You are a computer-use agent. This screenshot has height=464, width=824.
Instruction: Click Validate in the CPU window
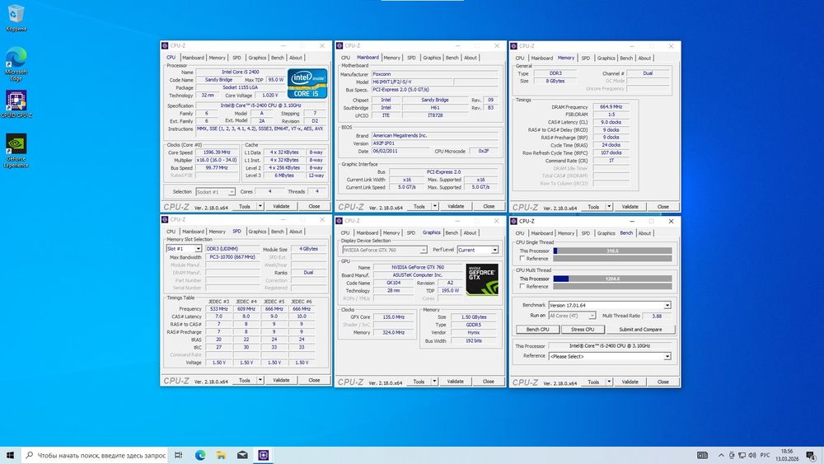[x=281, y=207]
